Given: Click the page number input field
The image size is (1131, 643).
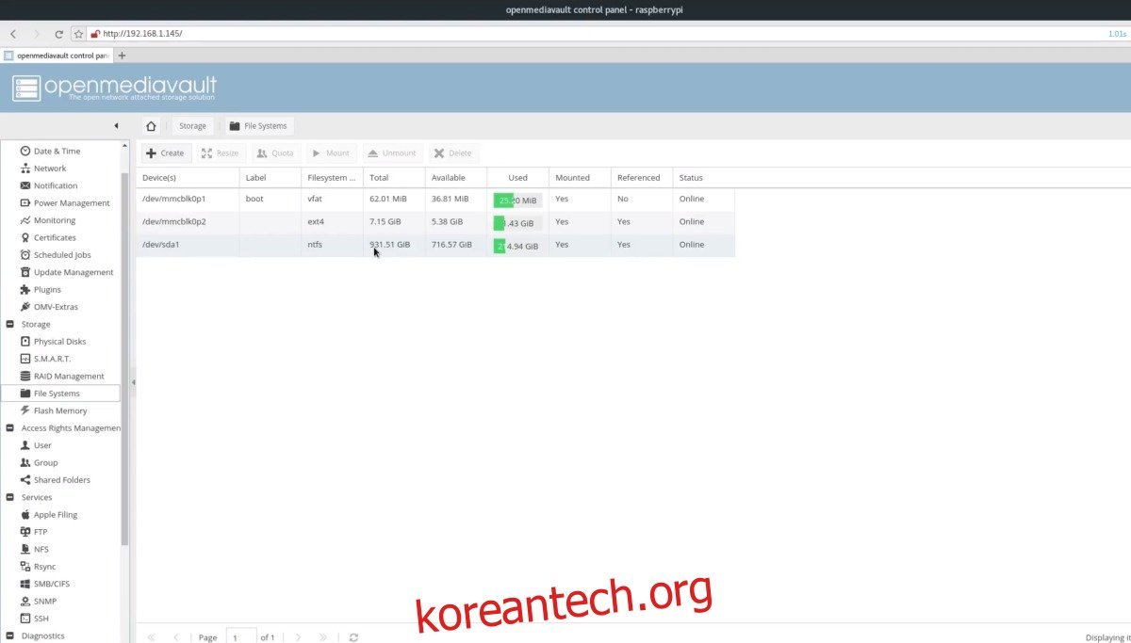Looking at the screenshot, I should pyautogui.click(x=241, y=637).
